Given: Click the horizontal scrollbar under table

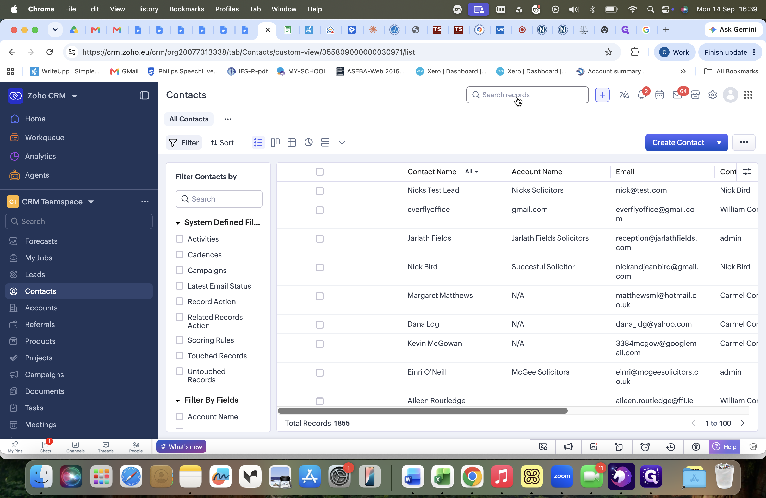Looking at the screenshot, I should coord(423,411).
